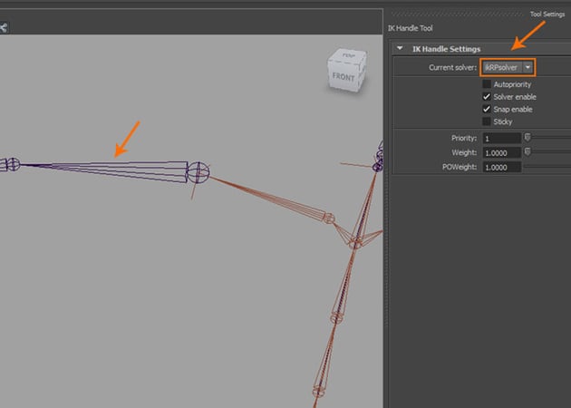The height and width of the screenshot is (408, 571).
Task: Click the POWeight value field
Action: coord(501,167)
